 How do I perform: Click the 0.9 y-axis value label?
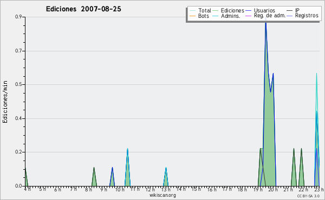point(18,17)
